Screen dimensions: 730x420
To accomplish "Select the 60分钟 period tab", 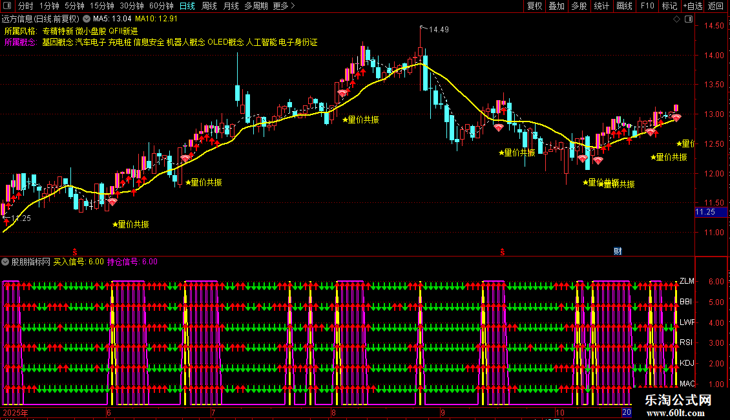I will pos(161,6).
